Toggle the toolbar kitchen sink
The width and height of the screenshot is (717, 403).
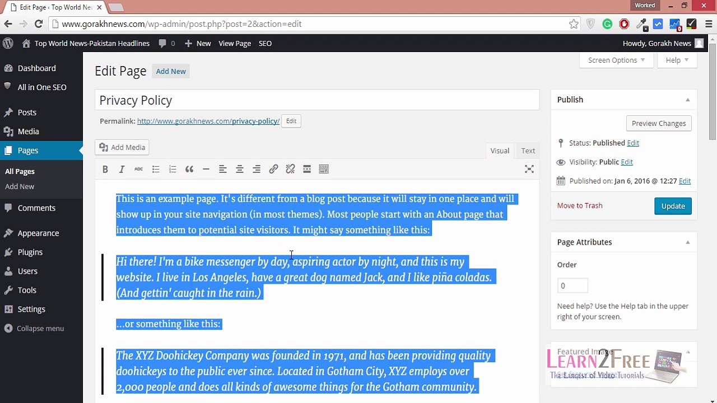coord(324,169)
